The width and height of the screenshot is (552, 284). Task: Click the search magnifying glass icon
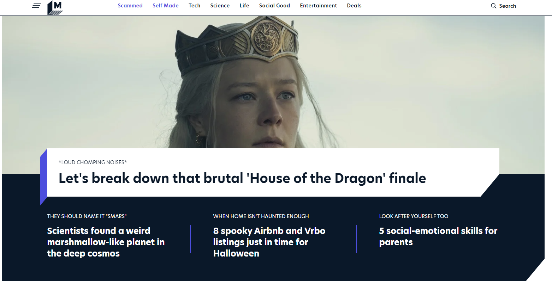(x=493, y=6)
